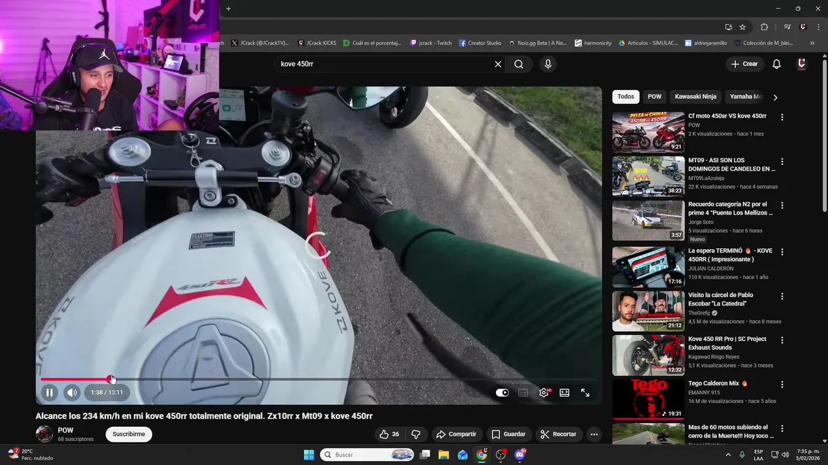Dislike the video with thumbs down button
Image resolution: width=828 pixels, height=465 pixels.
tap(416, 434)
